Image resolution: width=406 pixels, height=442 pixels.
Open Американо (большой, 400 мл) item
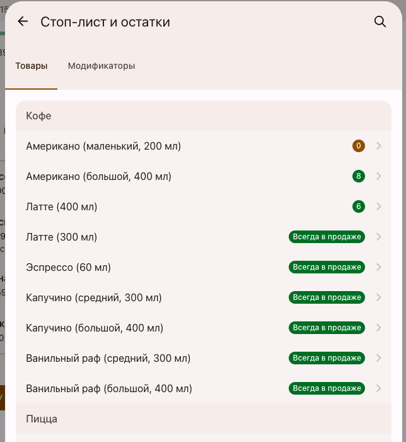pyautogui.click(x=204, y=176)
